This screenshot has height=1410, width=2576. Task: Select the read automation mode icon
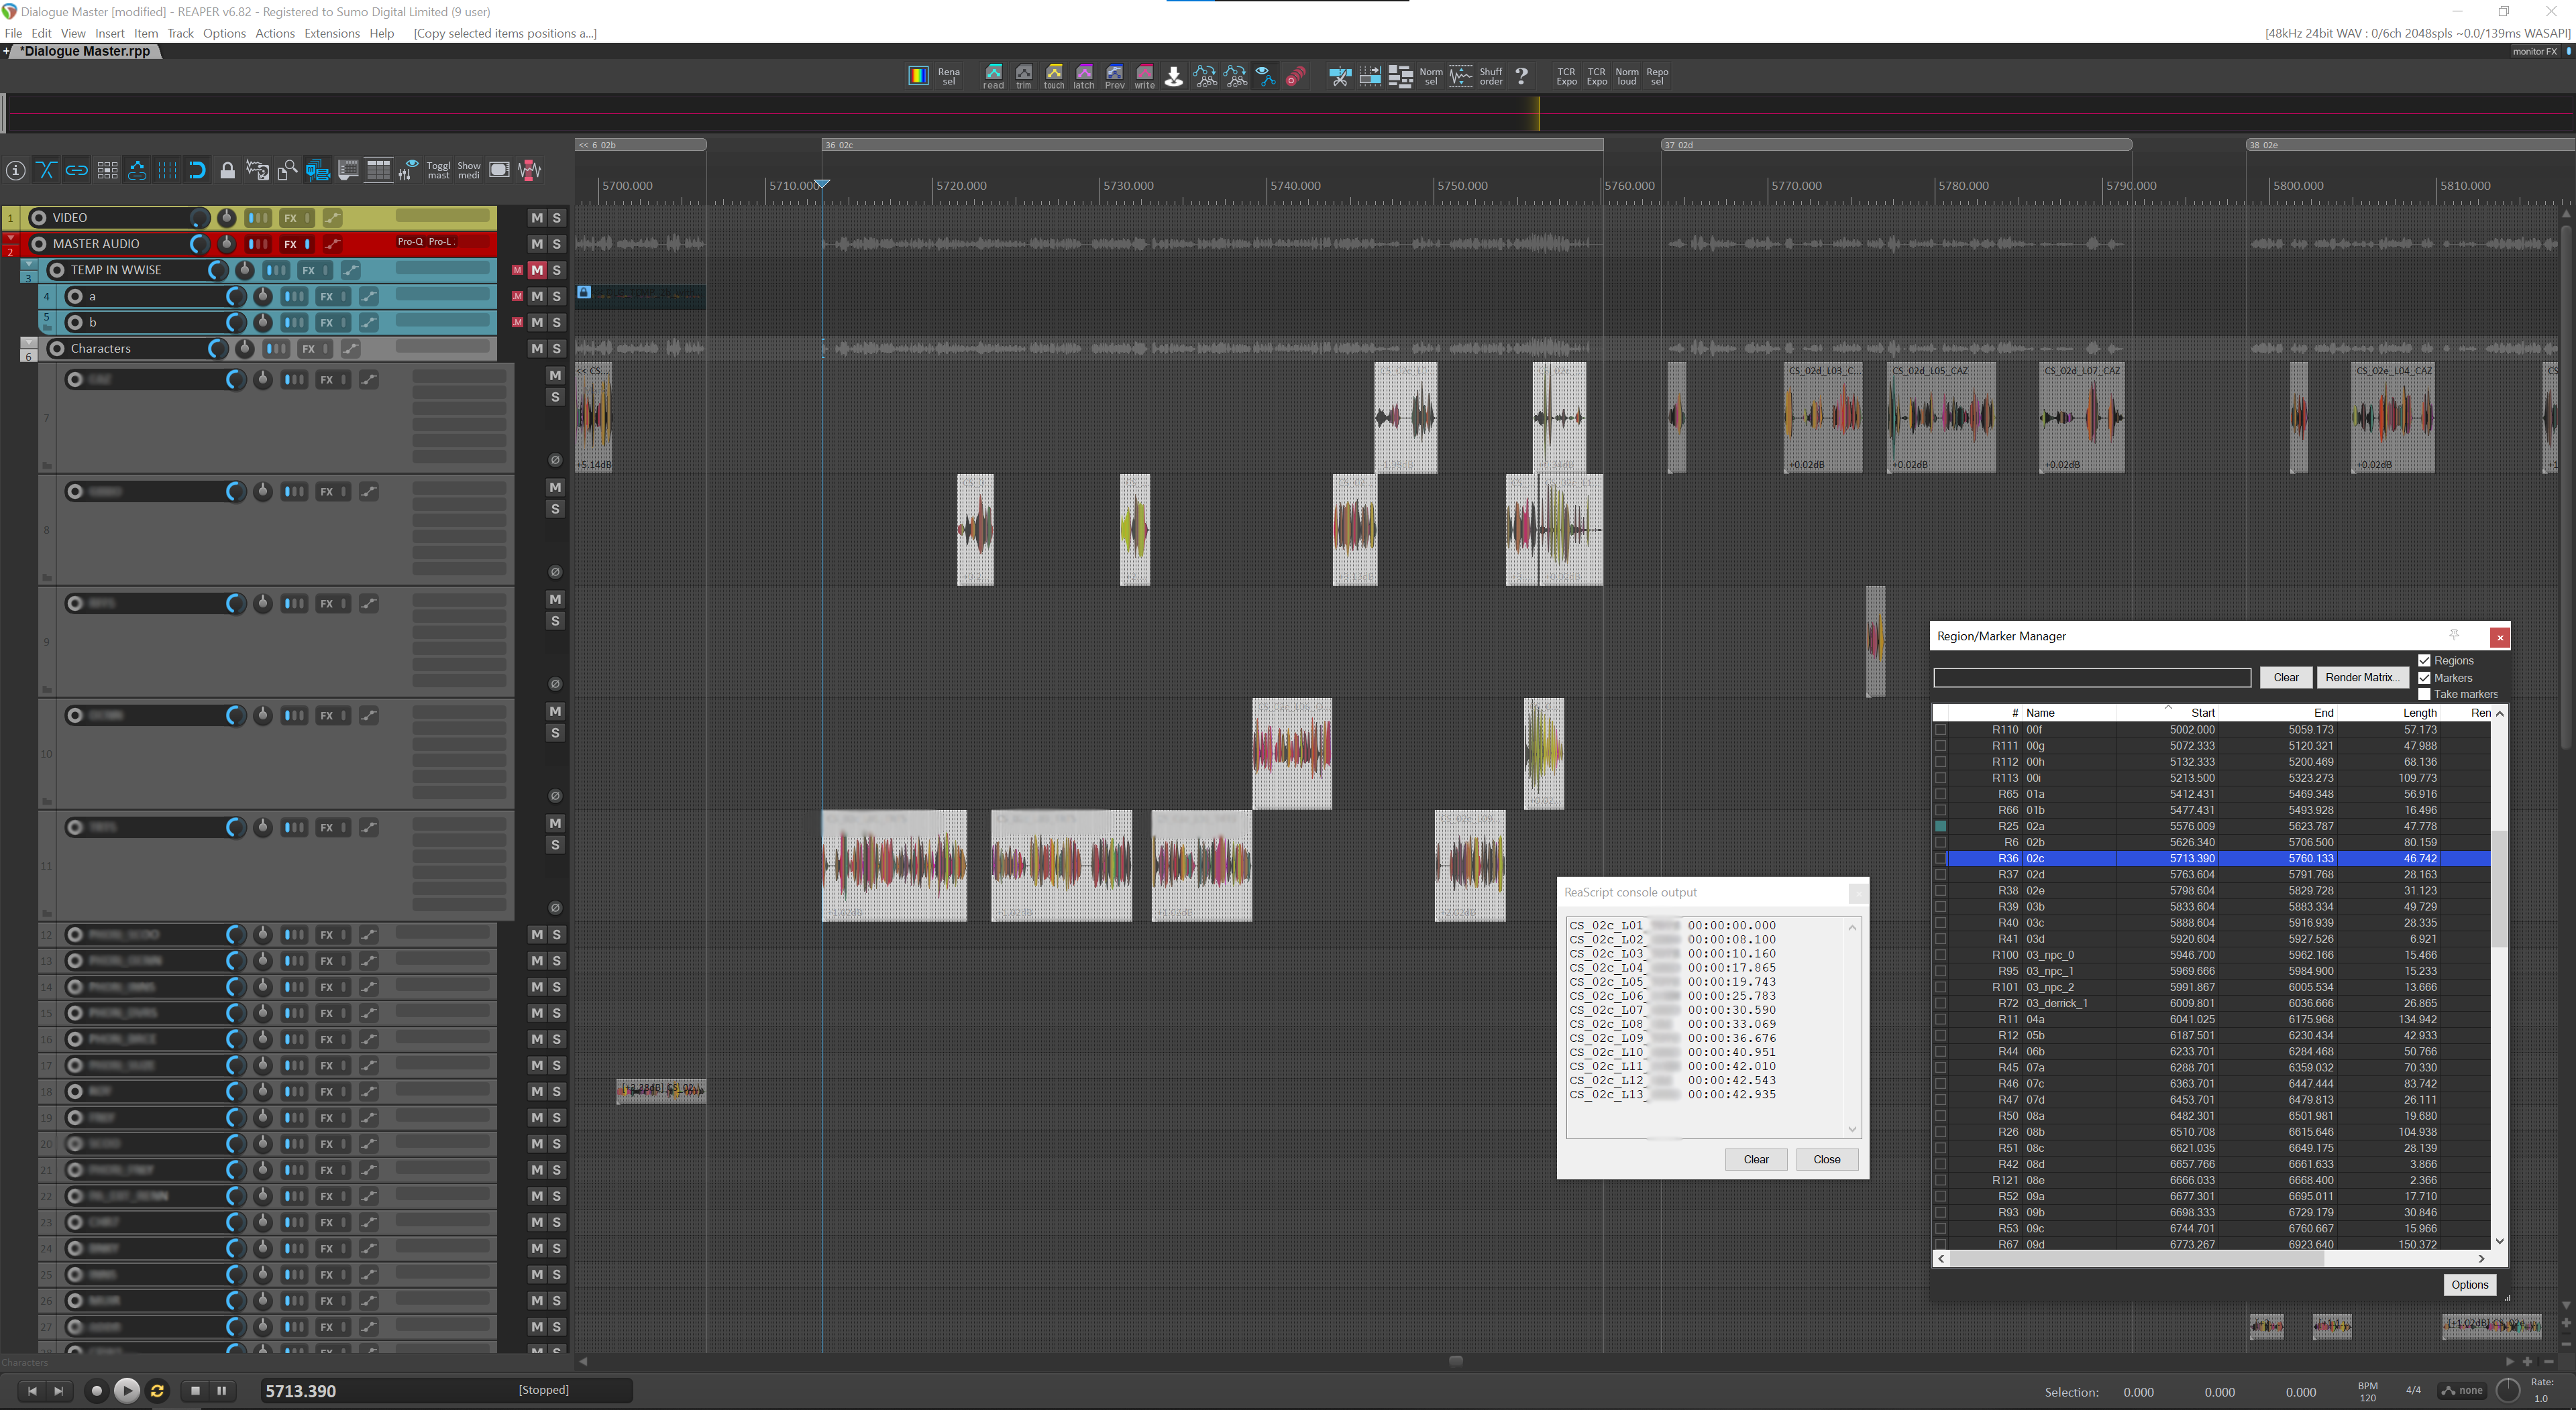pos(993,76)
